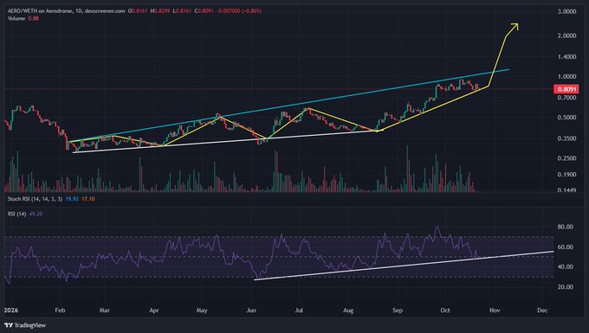Viewport: 589px width, 333px height.
Task: Click the May label on time axis
Action: coord(202,311)
